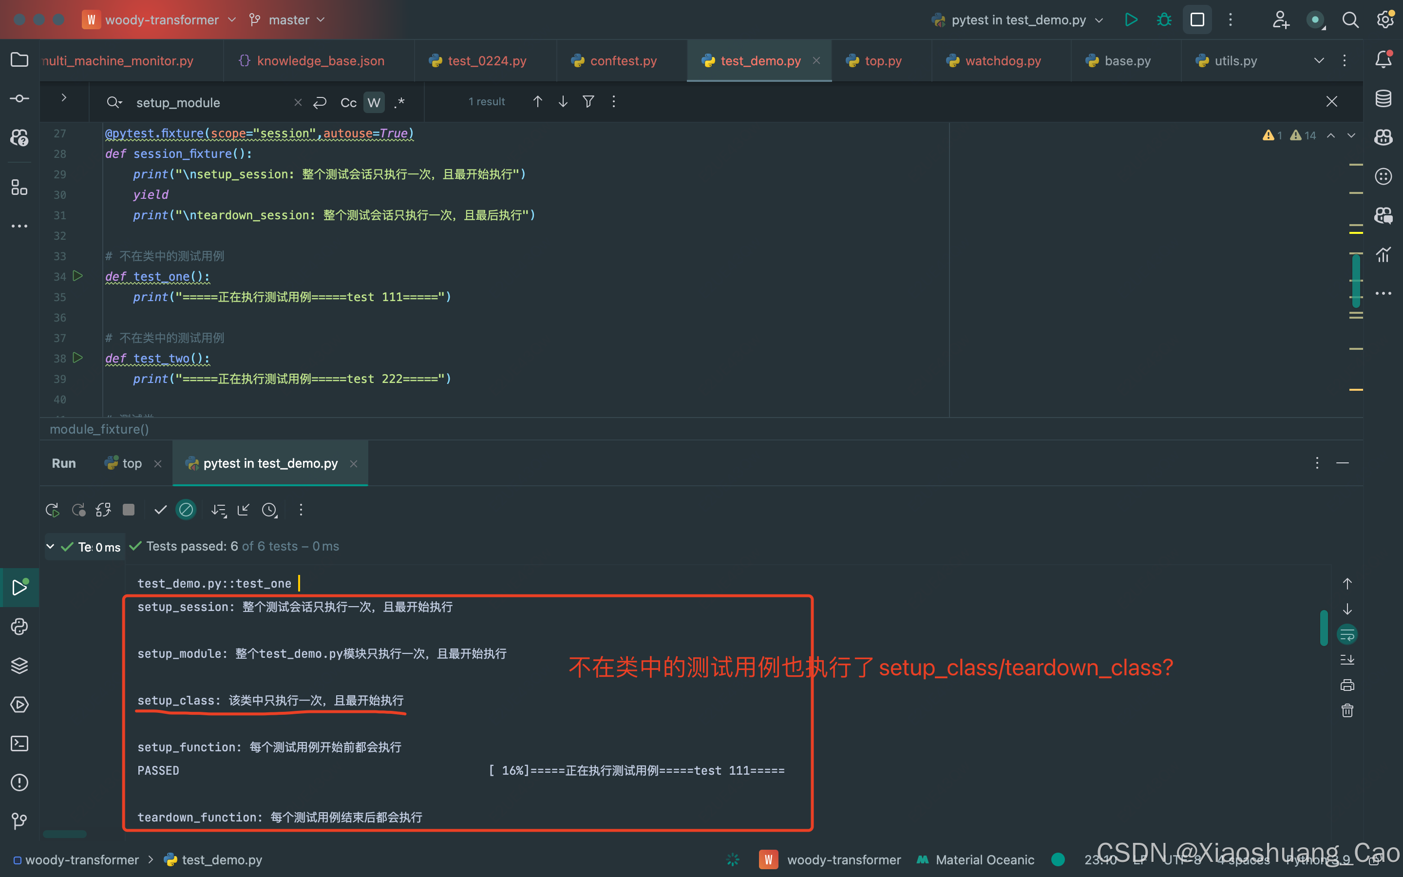Open pytest in test_demo.py run configuration dropdown
Viewport: 1403px width, 877px height.
point(1018,19)
